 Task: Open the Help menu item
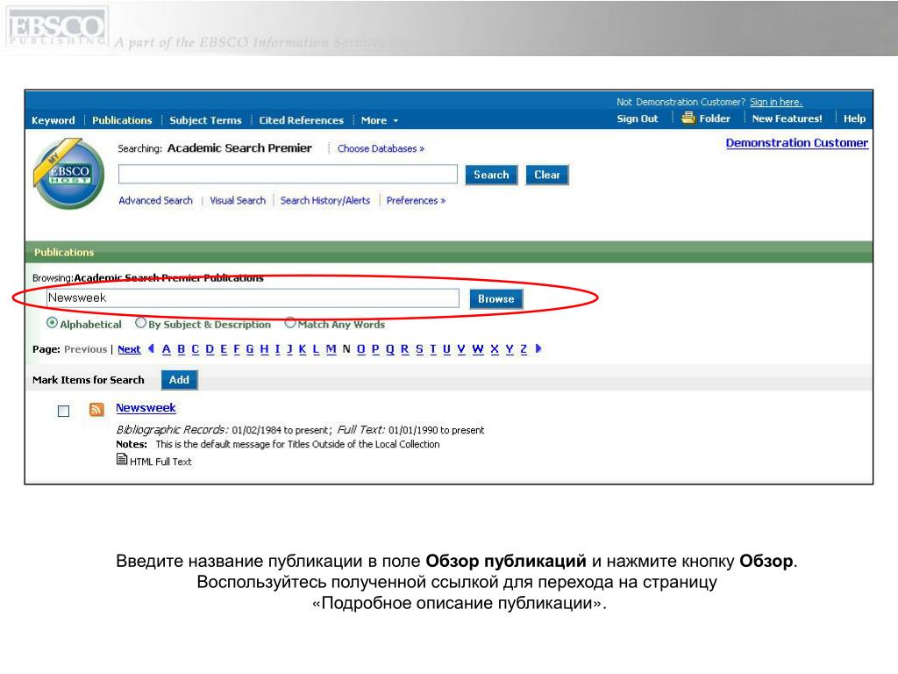click(854, 118)
